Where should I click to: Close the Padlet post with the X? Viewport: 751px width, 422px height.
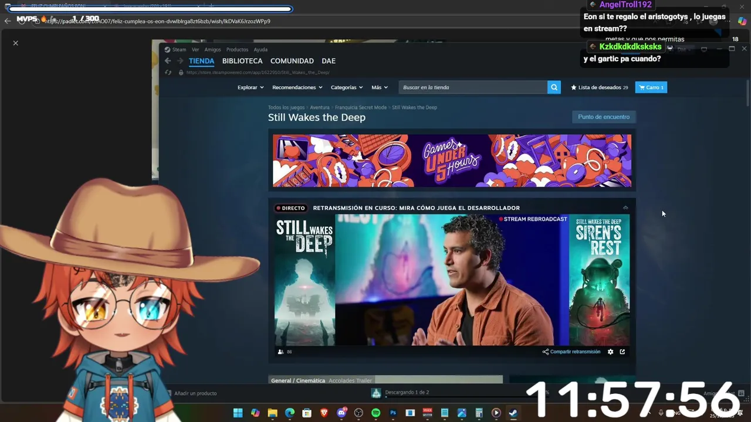16,43
